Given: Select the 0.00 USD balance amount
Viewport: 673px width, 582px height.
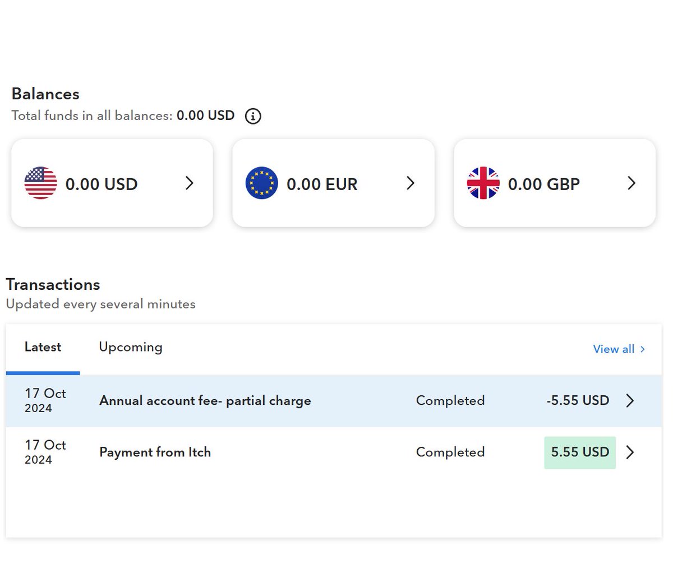Looking at the screenshot, I should coord(102,184).
